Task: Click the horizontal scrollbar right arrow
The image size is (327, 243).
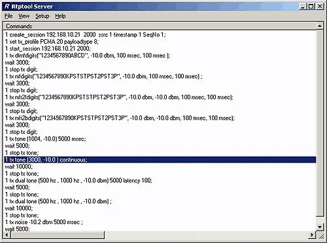Action: 312,235
